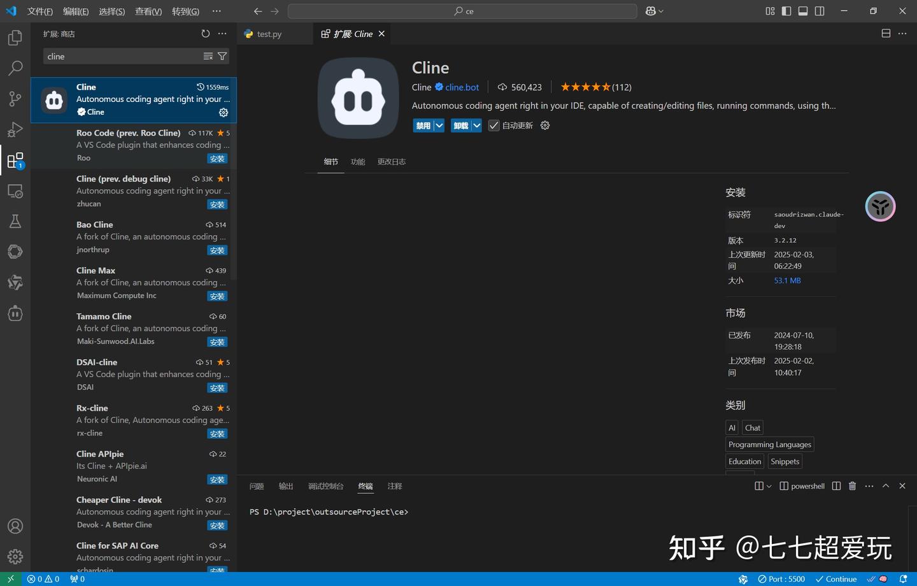The height and width of the screenshot is (586, 917).
Task: Open the View menu
Action: (x=148, y=11)
